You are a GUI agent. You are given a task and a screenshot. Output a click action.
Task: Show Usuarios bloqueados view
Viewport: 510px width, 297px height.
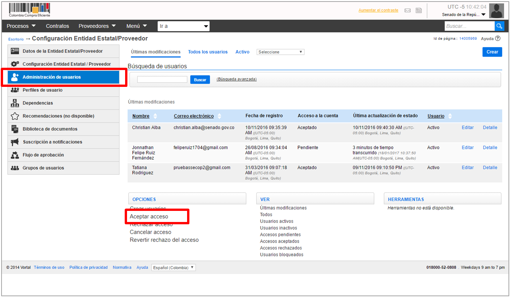coord(282,255)
